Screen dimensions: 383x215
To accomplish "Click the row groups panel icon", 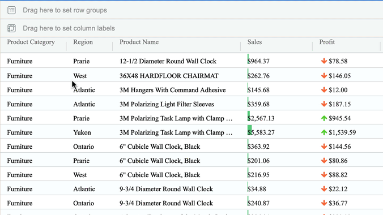I will pos(11,10).
